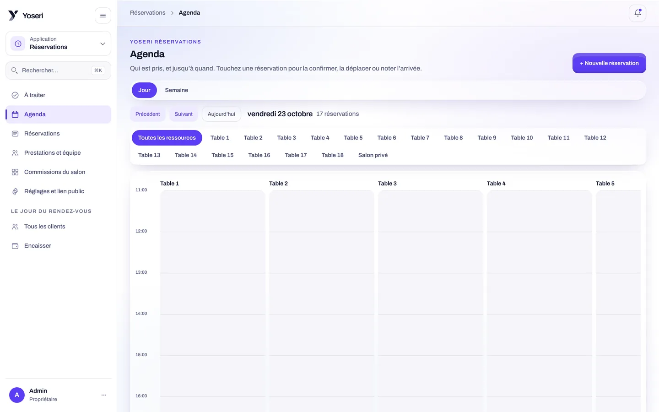Go to Suivant day
The width and height of the screenshot is (659, 412).
184,114
